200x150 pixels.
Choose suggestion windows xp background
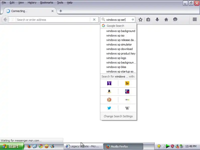tap(118, 31)
